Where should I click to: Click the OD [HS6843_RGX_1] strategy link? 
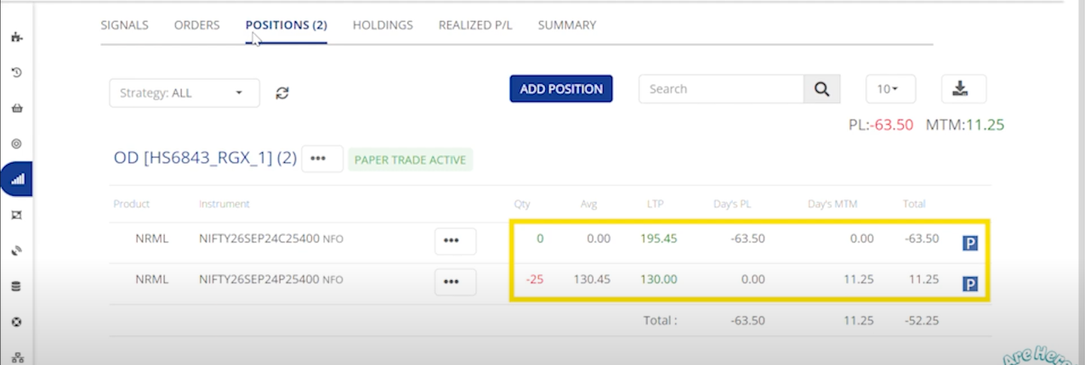point(204,159)
